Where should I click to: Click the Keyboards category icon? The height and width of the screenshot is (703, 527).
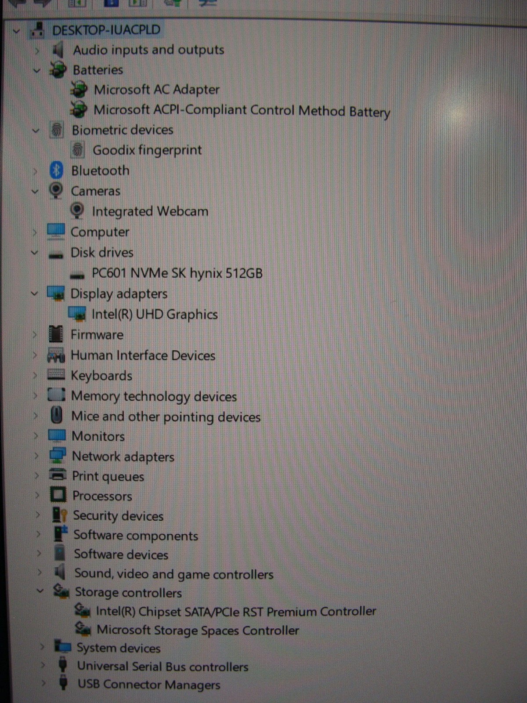pos(56,375)
